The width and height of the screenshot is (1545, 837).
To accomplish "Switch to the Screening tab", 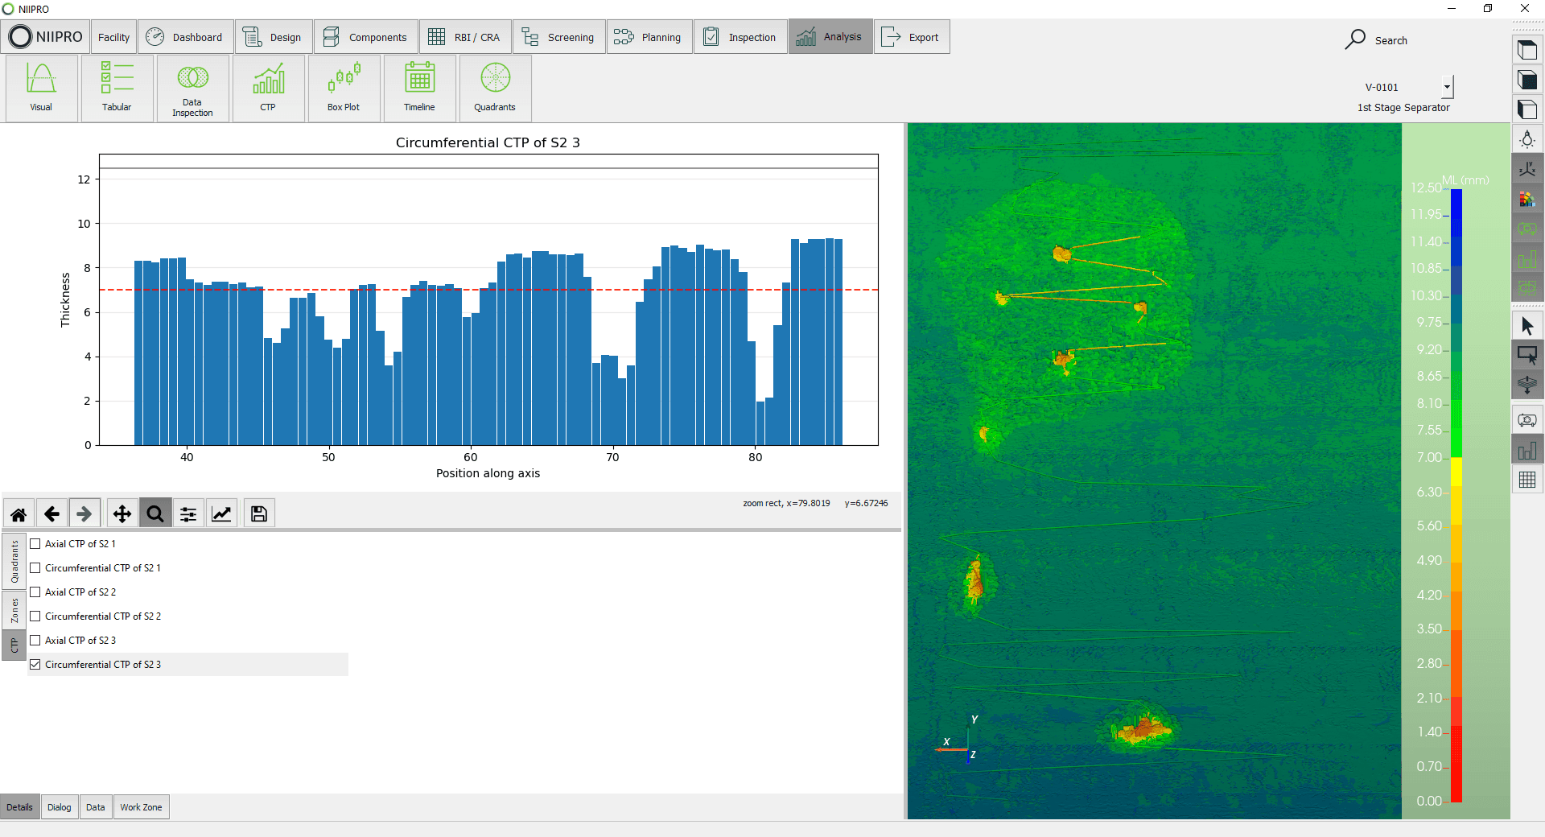I will 559,37.
